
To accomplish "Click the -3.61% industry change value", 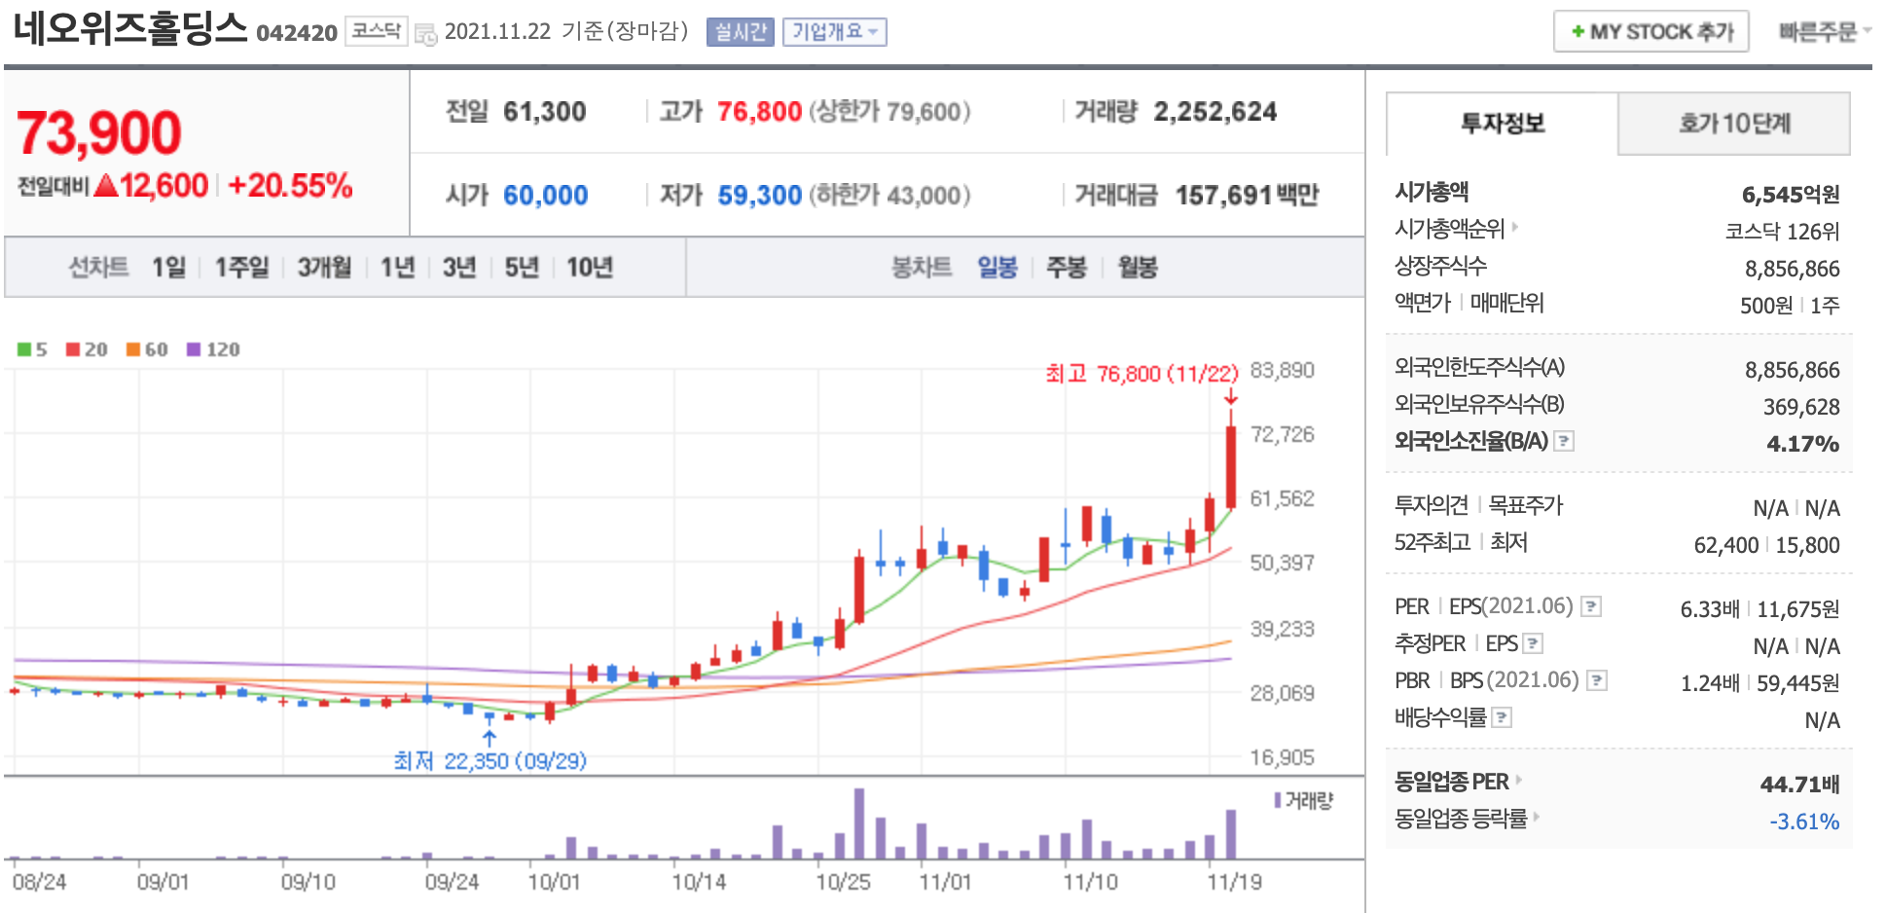I will 1804,822.
